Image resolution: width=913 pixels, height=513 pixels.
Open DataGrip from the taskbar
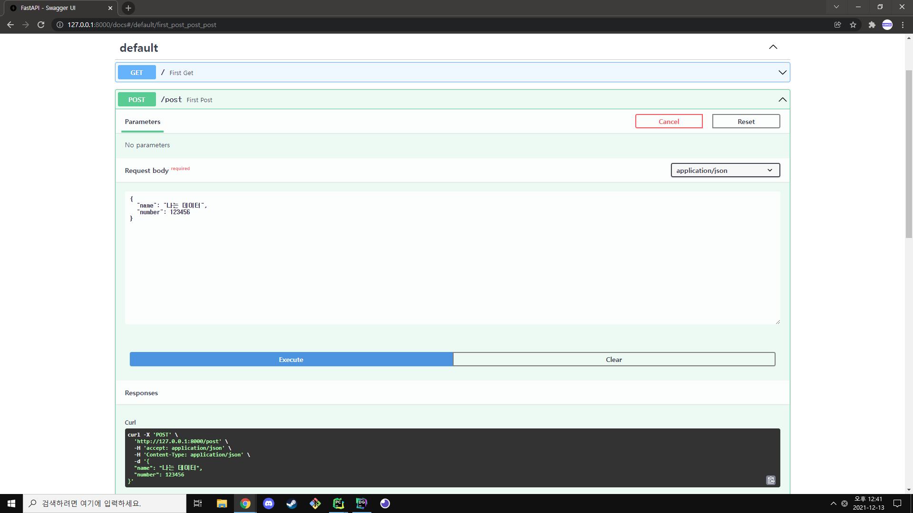362,503
